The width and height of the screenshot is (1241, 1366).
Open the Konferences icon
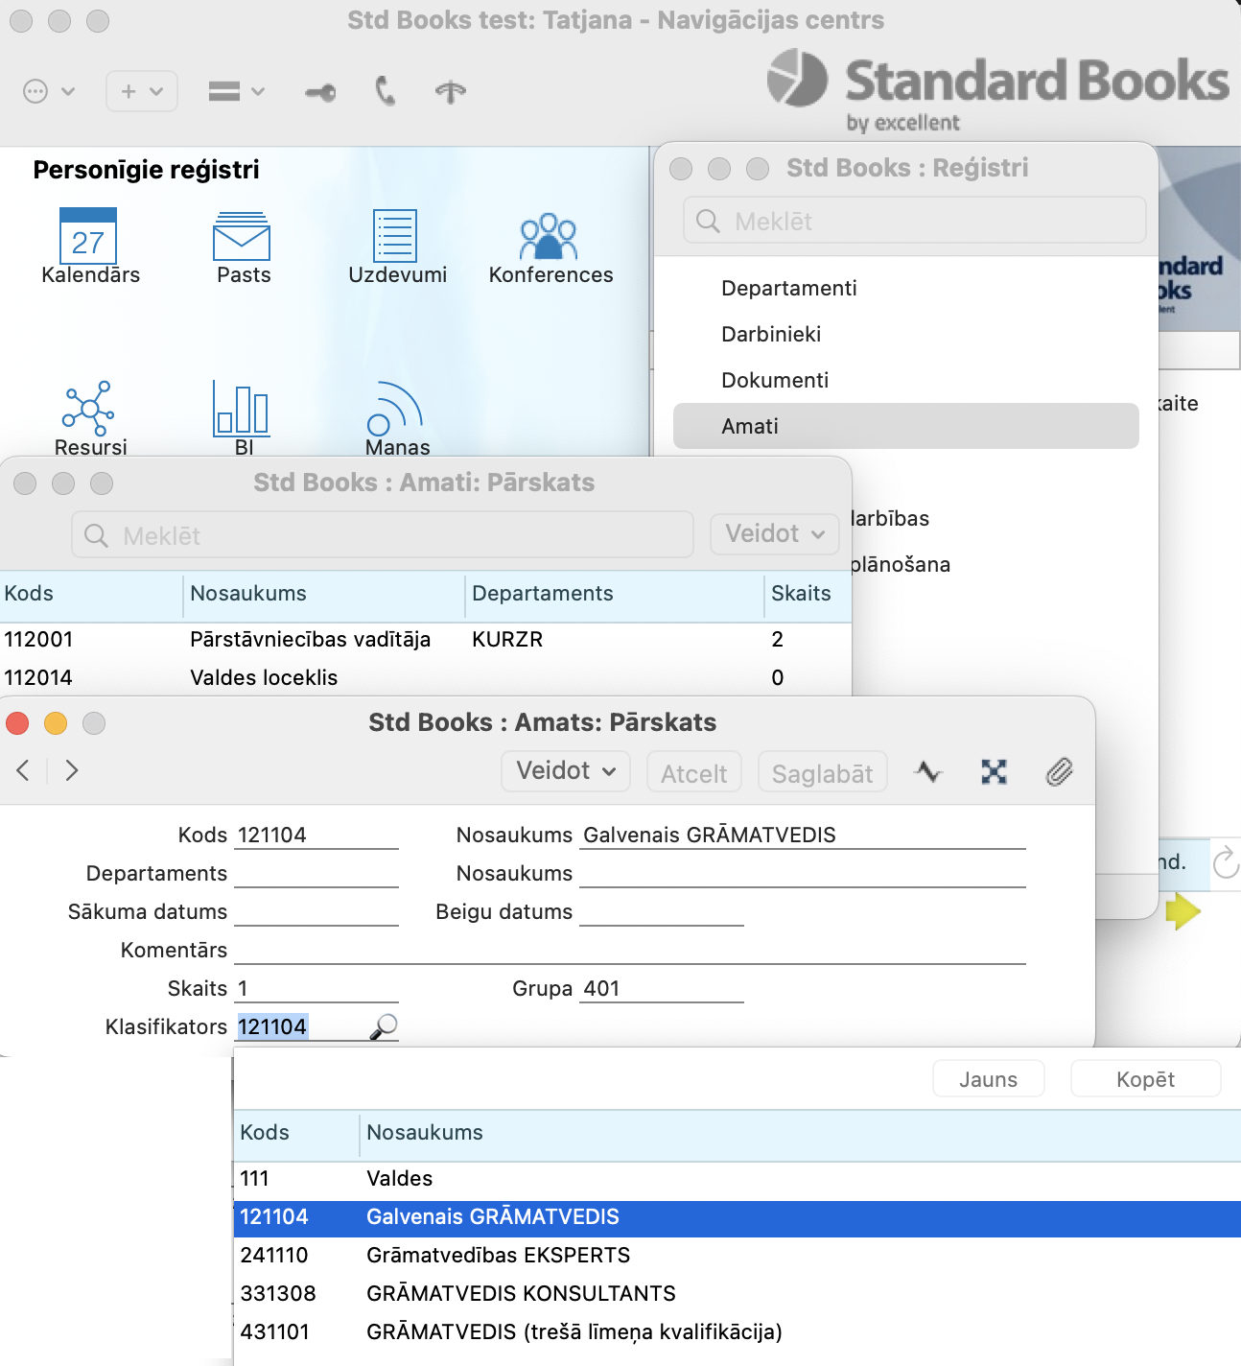549,236
